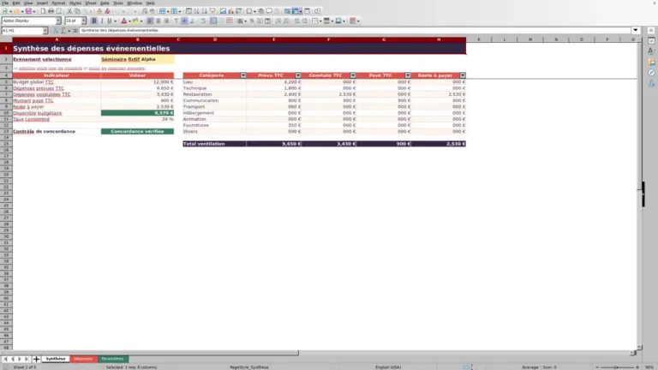Screen dimensions: 658x370
Task: Open the font size dropdown
Action: 83,21
